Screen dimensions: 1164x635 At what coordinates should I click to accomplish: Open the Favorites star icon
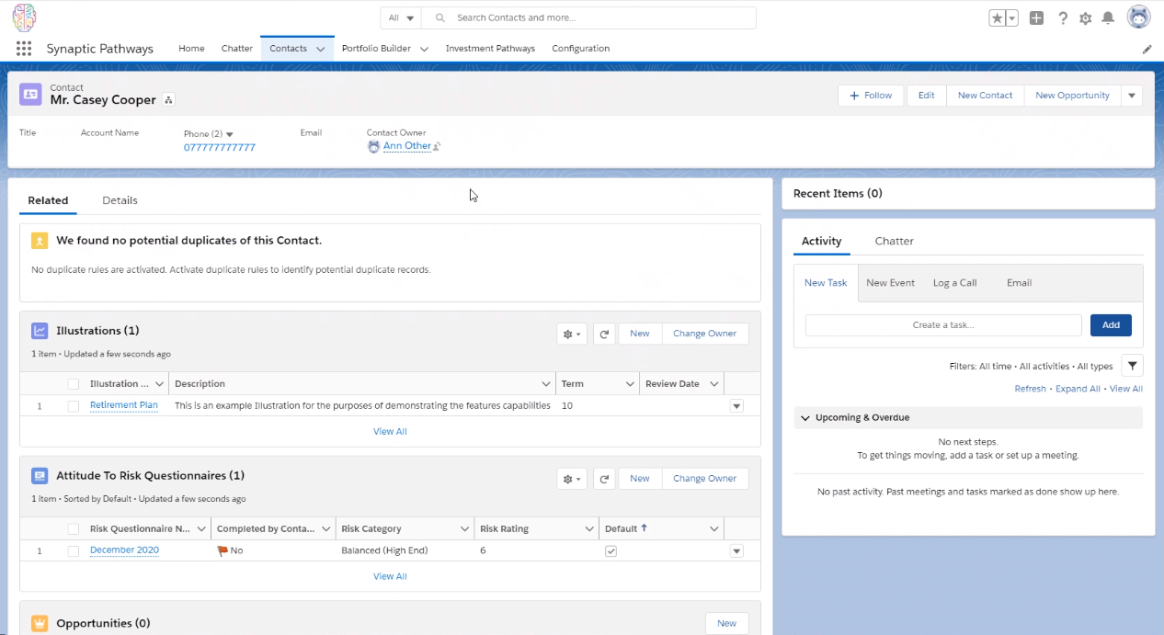pos(998,17)
